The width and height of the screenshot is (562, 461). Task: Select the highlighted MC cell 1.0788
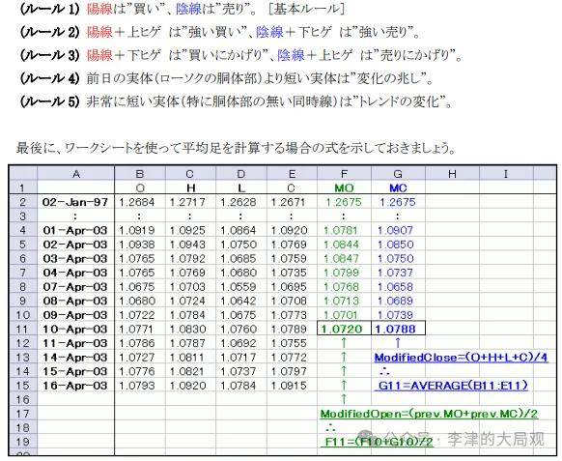[x=398, y=329]
